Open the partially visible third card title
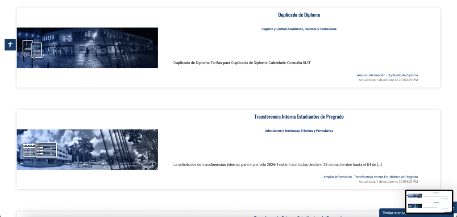Screen dimensions: 457x217 click(x=299, y=216)
